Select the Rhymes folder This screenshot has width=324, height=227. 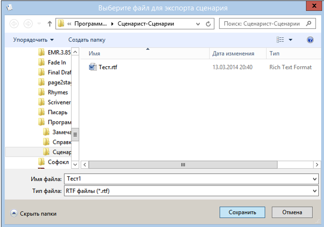(x=53, y=92)
